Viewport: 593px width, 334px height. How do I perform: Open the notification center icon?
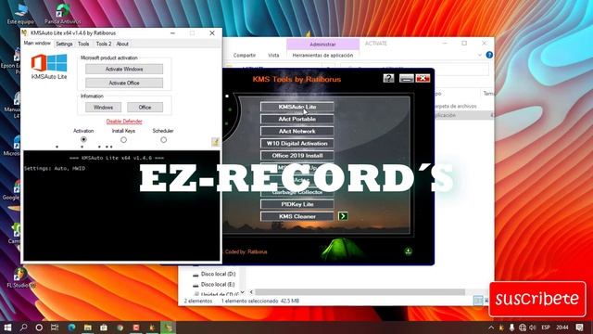pos(580,328)
